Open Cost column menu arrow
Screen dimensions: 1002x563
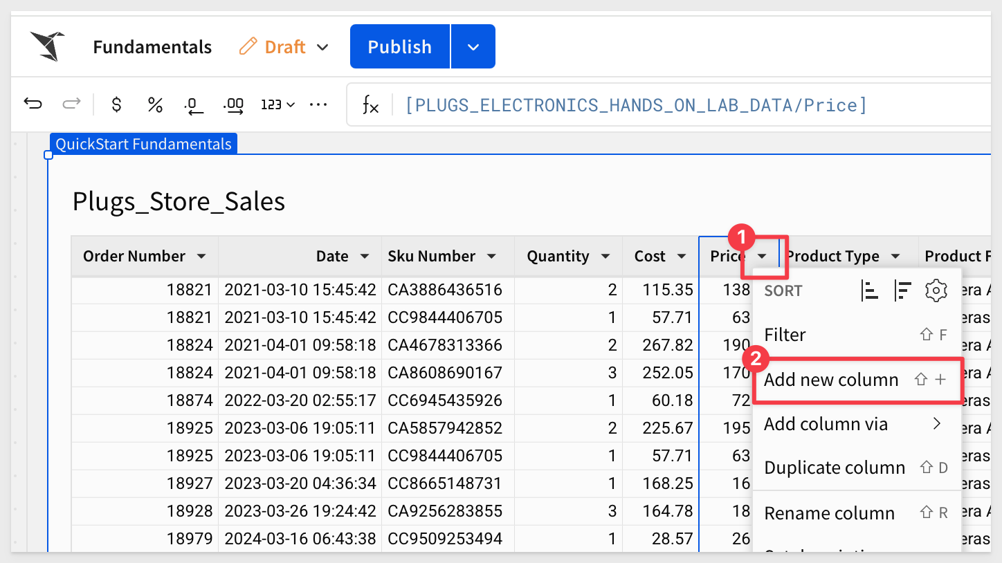682,257
